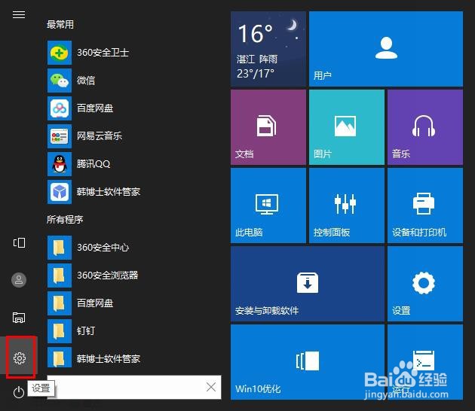
Task: Expand the 360安全浏览器 folder
Action: (x=93, y=276)
